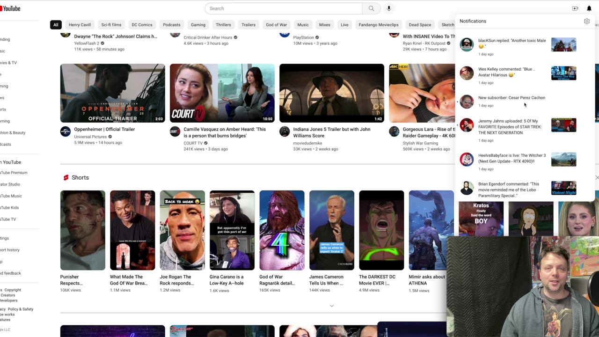This screenshot has width=599, height=337.
Task: Start voice search with the microphone icon
Action: [388, 8]
